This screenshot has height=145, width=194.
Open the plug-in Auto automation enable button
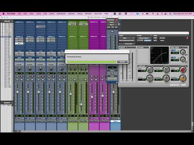point(155,38)
